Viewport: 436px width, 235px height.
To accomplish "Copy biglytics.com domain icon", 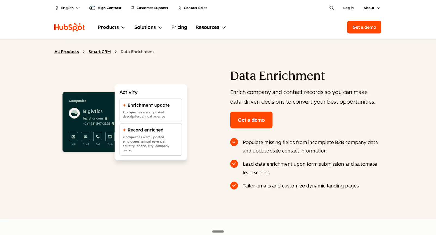I will pos(106,118).
